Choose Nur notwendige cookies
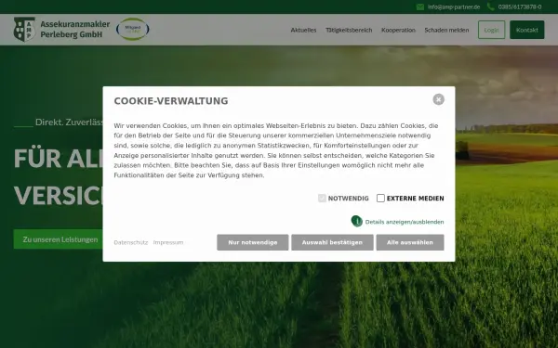Viewport: 558px width, 348px height. tap(253, 242)
